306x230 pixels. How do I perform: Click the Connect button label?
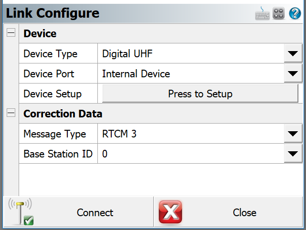95,213
